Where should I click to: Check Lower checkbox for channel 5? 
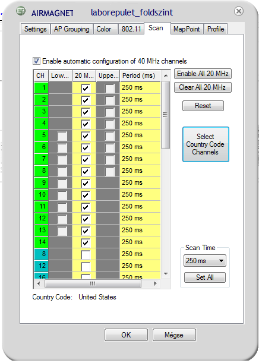[x=62, y=135]
